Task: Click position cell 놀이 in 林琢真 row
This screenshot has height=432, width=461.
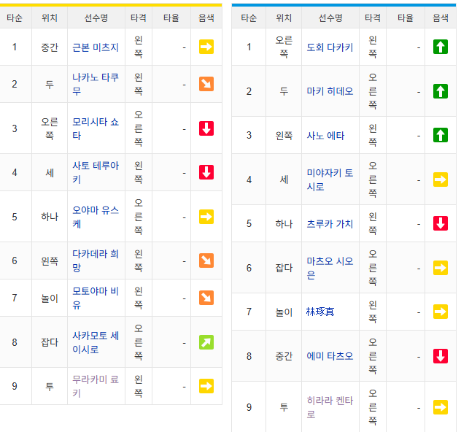Action: pyautogui.click(x=284, y=312)
